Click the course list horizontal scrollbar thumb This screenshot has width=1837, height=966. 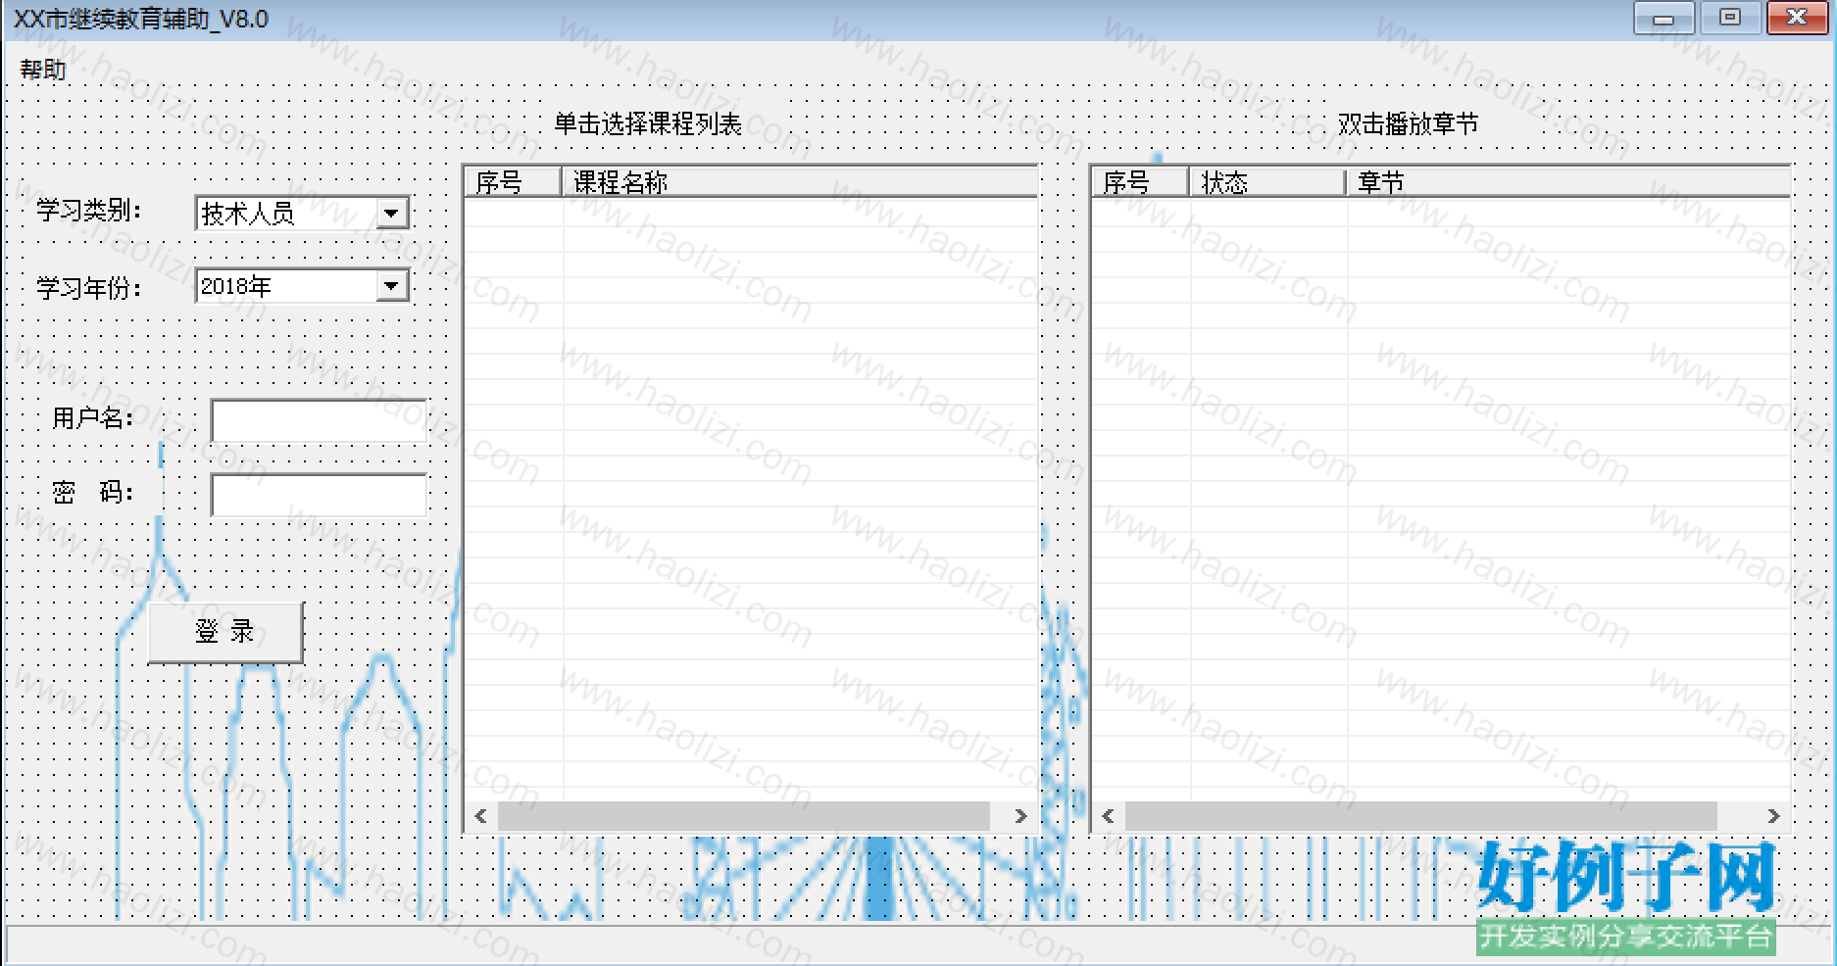tap(744, 816)
